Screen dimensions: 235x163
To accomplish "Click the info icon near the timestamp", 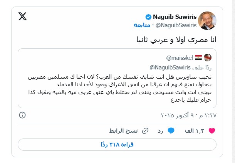I will pyautogui.click(x=22, y=115).
